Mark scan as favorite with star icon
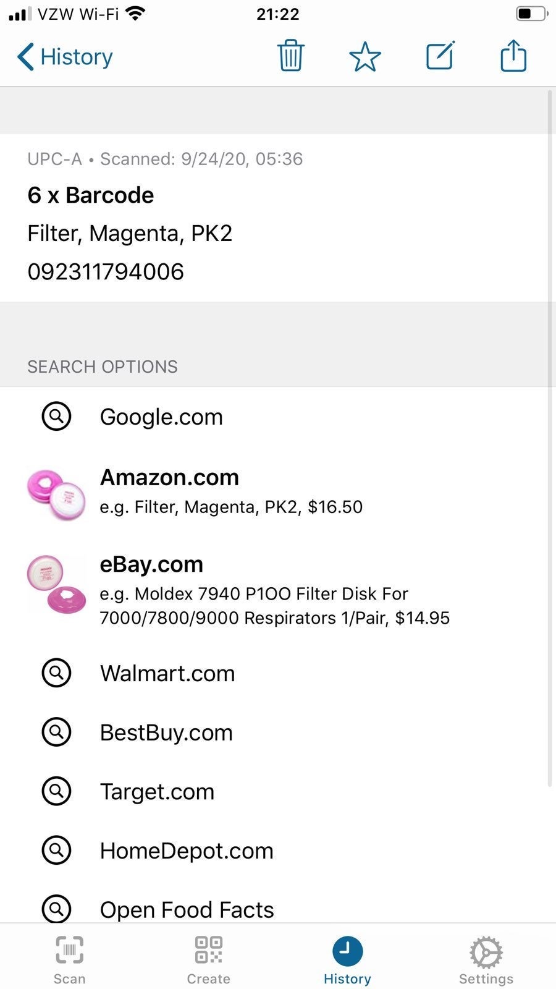 pyautogui.click(x=365, y=56)
